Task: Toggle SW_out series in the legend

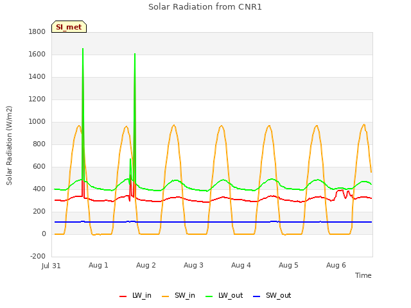Action: tap(272, 295)
